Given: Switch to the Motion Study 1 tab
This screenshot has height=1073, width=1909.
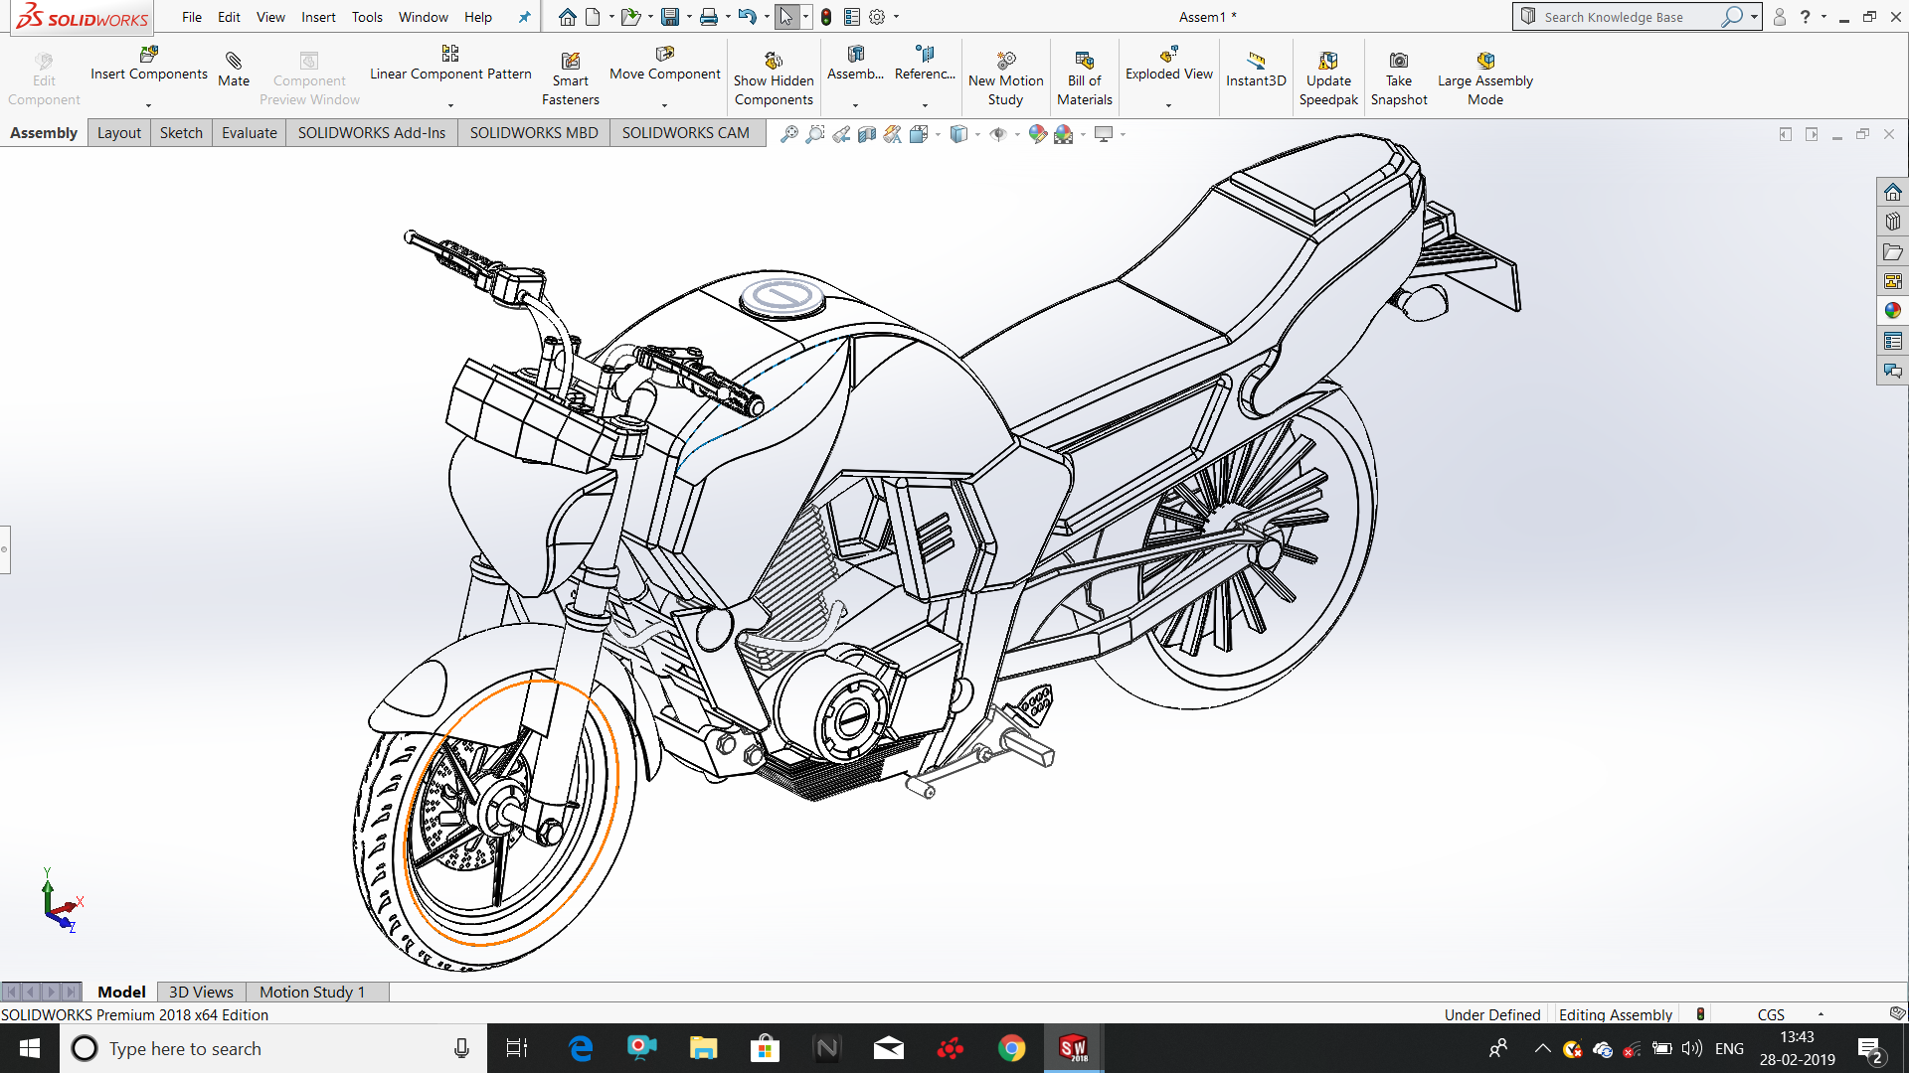Looking at the screenshot, I should click(313, 991).
